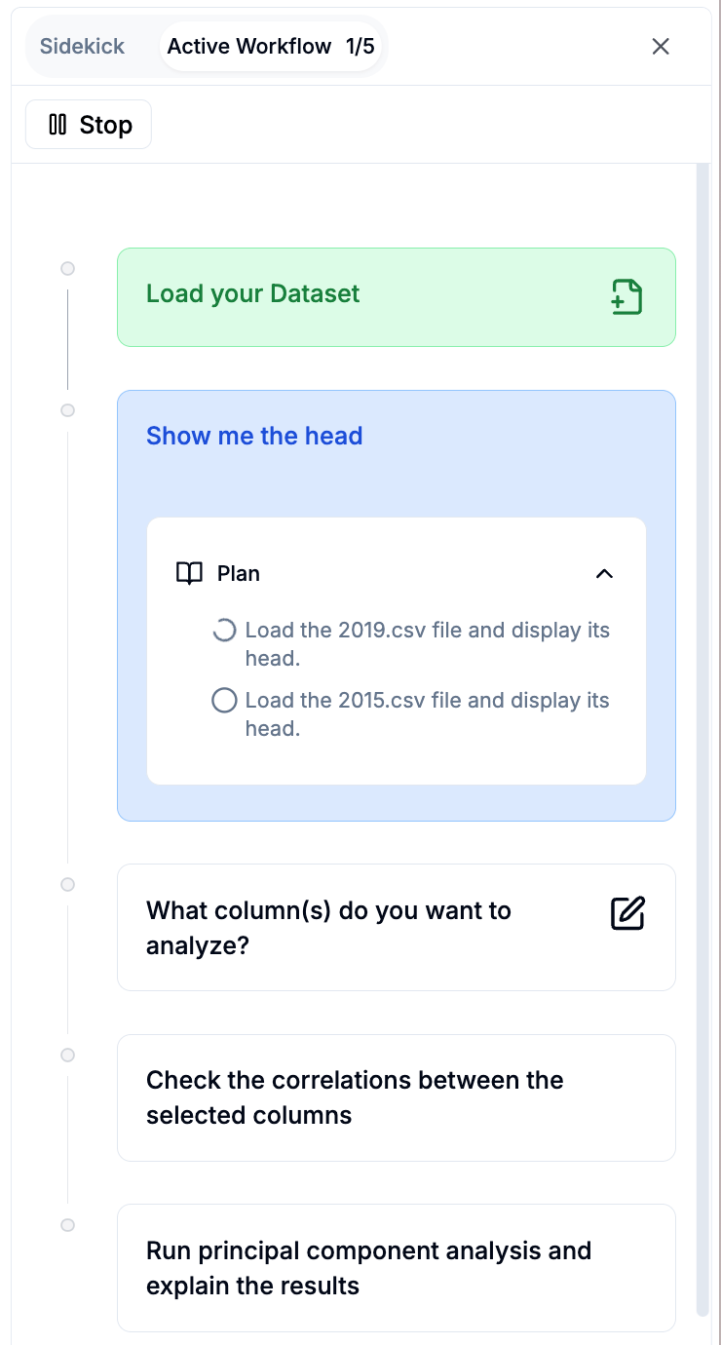Open the Load your Dataset step

point(253,294)
